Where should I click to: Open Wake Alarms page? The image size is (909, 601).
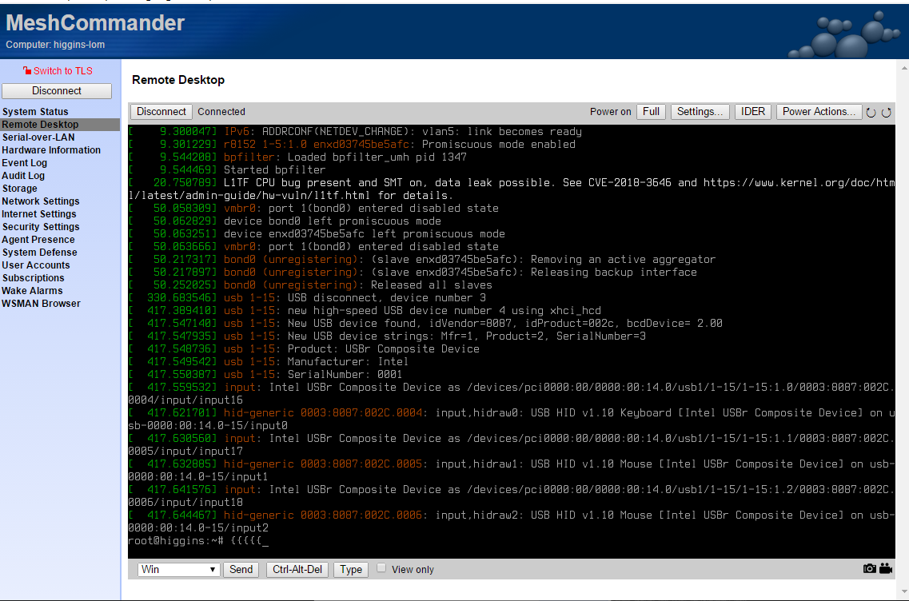click(32, 290)
